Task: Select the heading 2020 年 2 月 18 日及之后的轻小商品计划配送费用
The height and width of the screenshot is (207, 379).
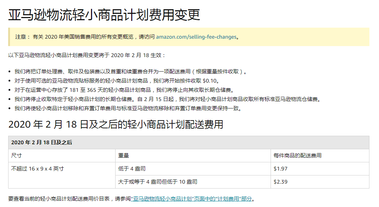Action: 116,124
